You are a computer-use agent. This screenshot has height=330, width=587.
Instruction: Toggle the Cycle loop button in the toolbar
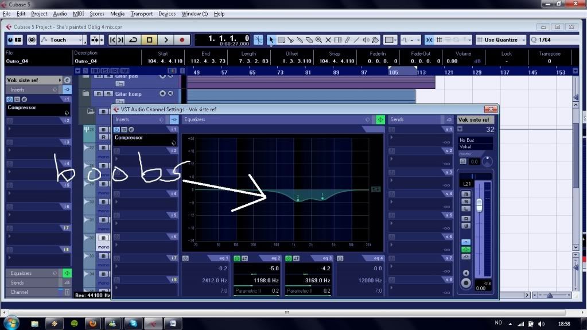click(133, 40)
